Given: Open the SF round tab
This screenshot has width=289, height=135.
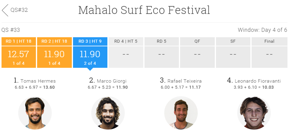Looking at the screenshot, I should coord(233,41).
